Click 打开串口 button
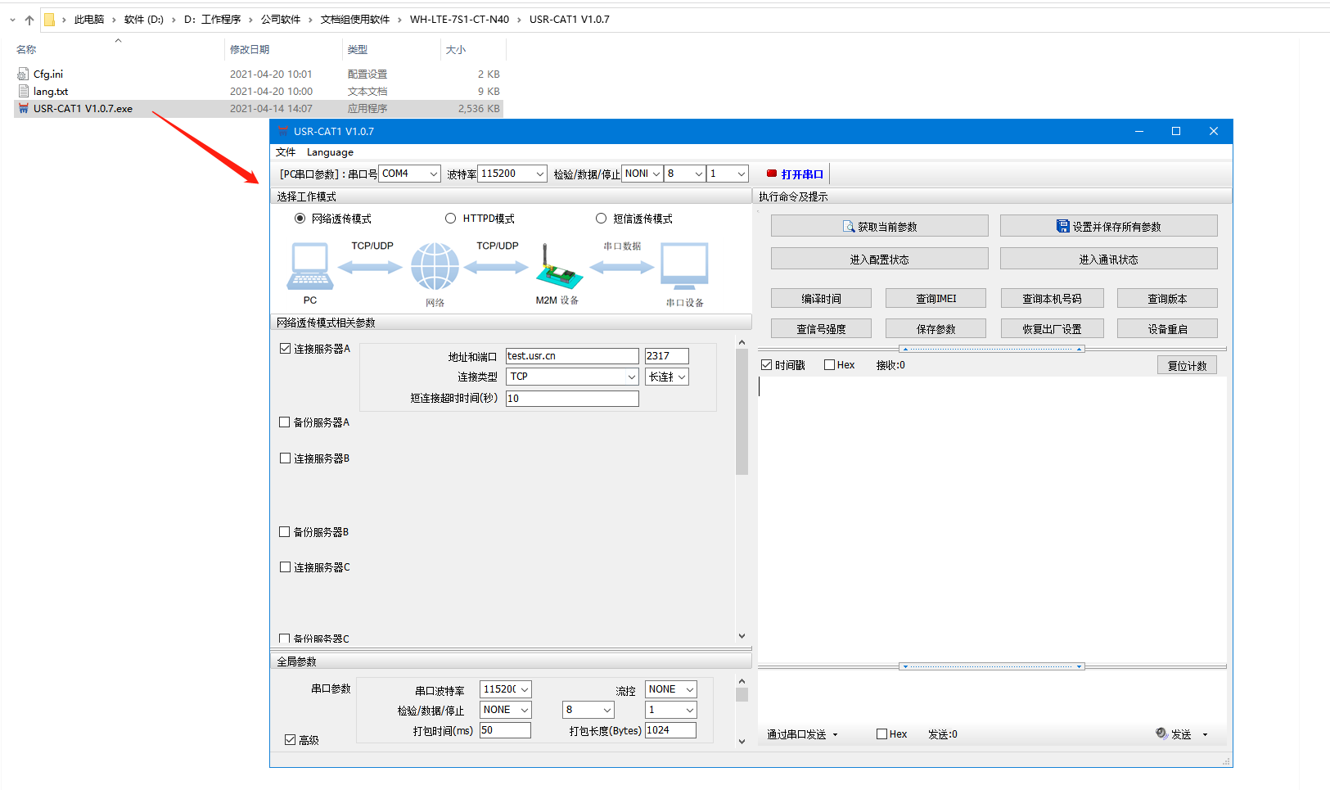Viewport: 1330px width, 790px height. click(x=794, y=174)
